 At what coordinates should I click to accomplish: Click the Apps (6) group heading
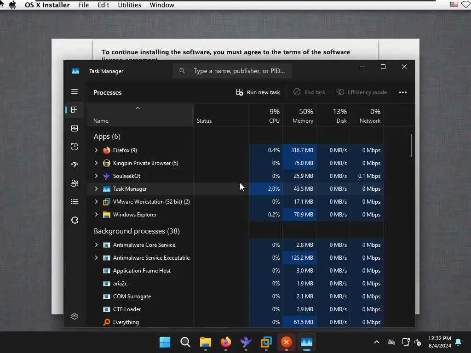click(x=107, y=137)
